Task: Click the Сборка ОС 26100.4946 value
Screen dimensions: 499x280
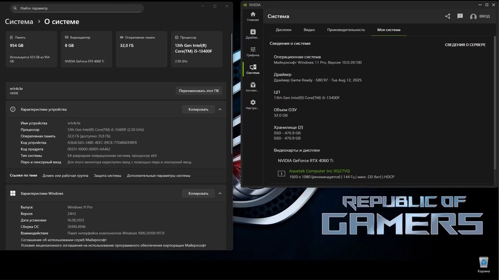Action: (76, 227)
